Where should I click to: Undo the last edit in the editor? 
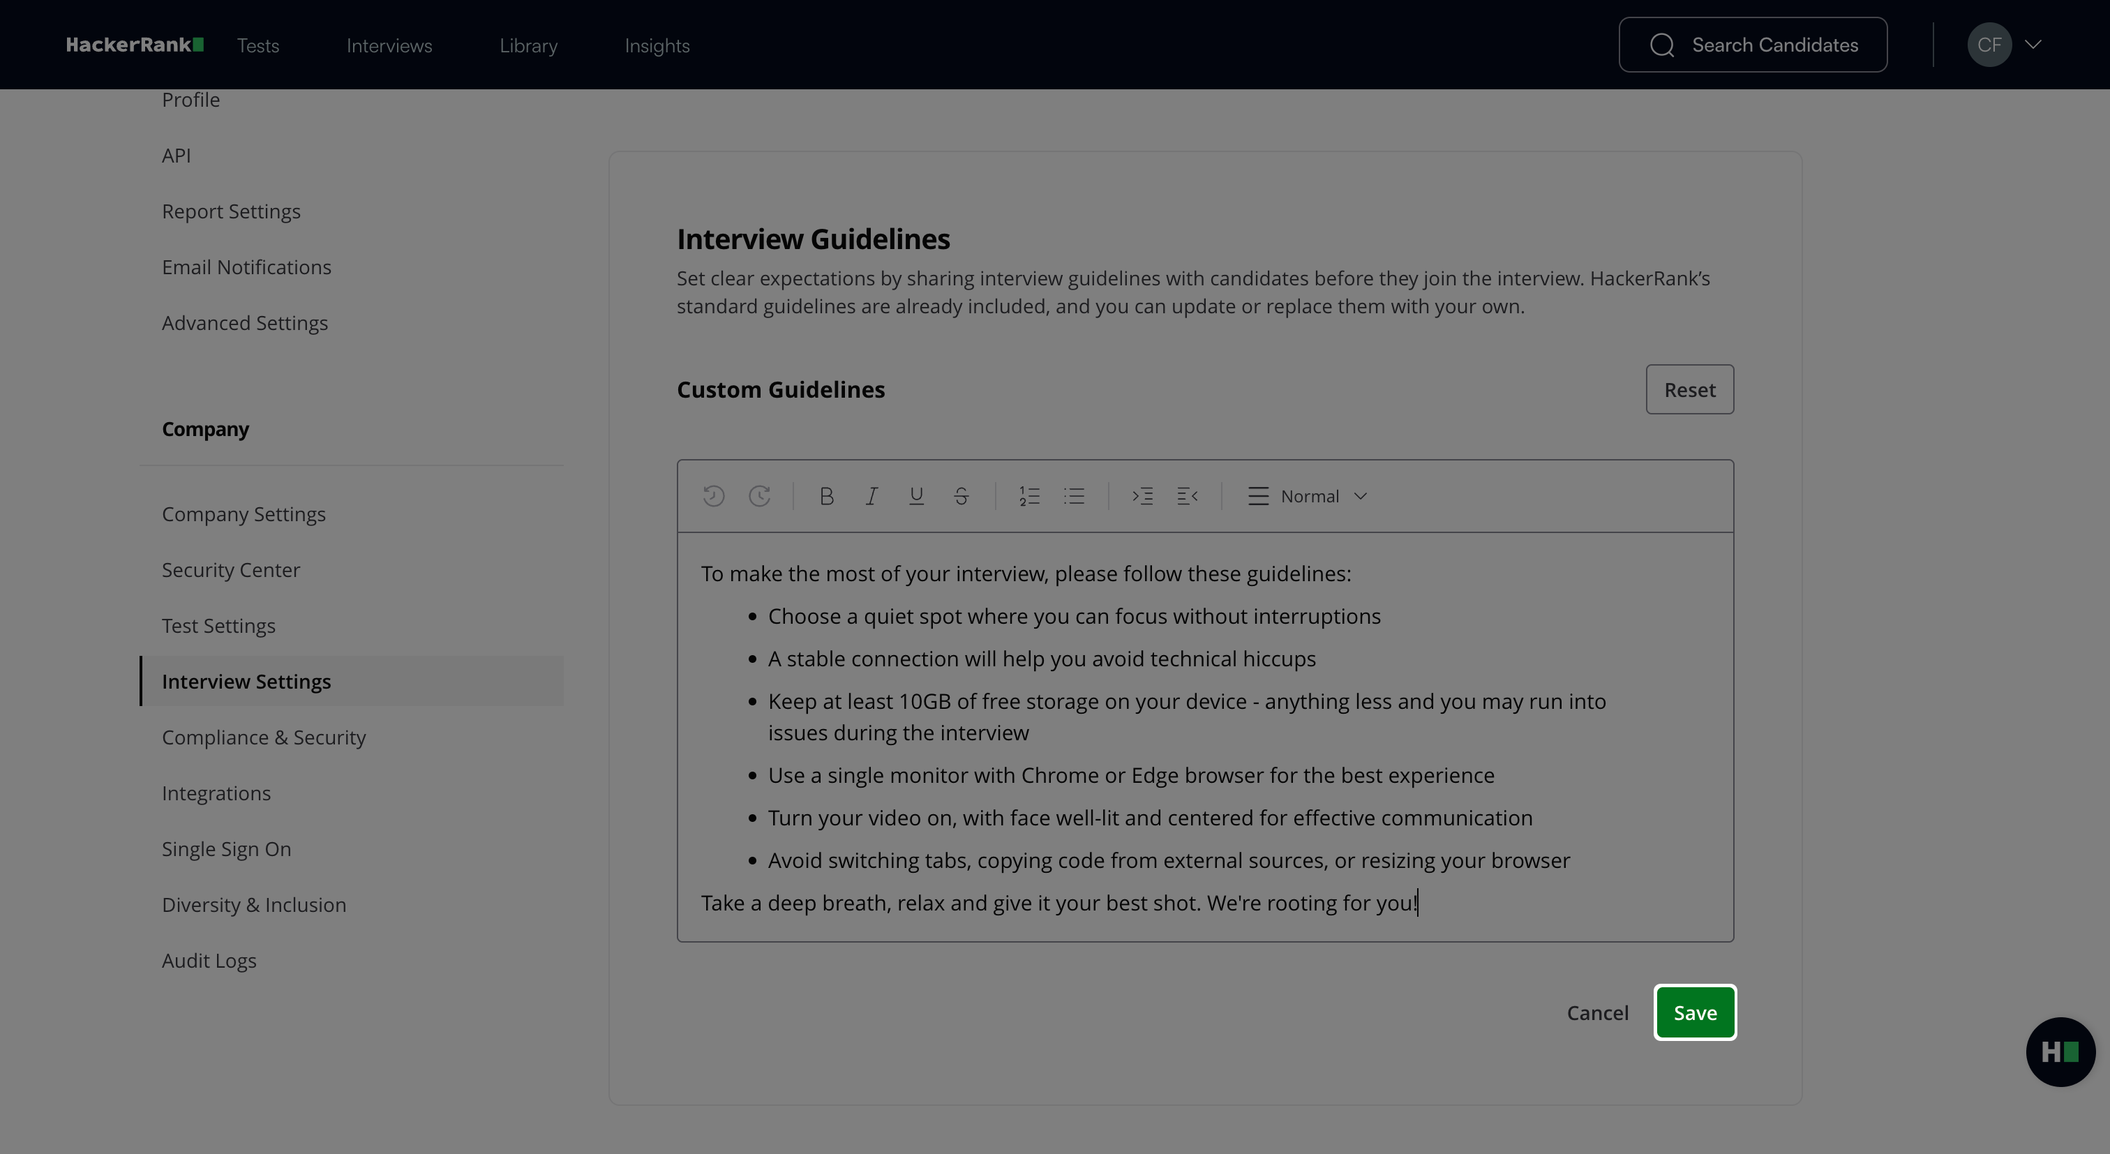713,496
